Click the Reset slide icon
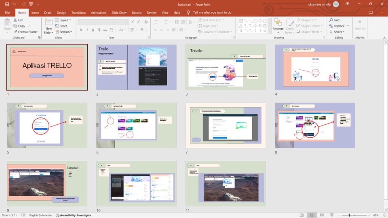 click(x=57, y=26)
